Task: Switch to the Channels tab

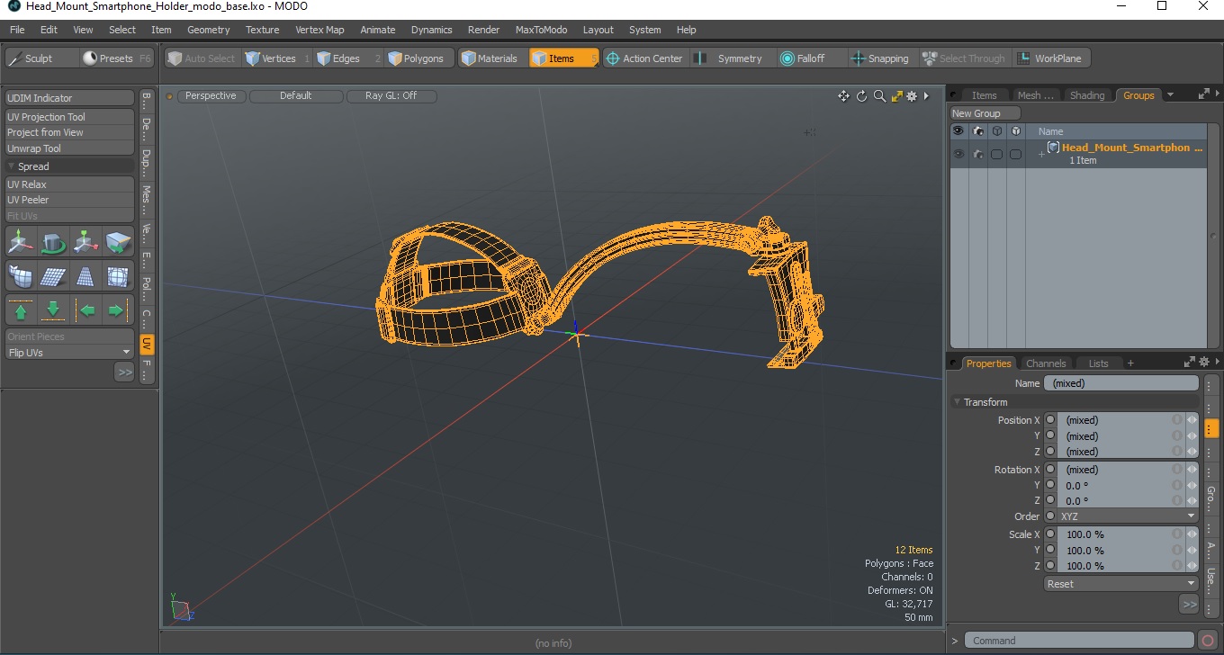Action: tap(1046, 363)
